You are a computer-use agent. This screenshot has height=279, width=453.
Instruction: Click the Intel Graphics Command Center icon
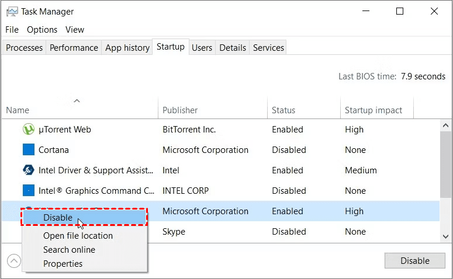click(x=28, y=191)
